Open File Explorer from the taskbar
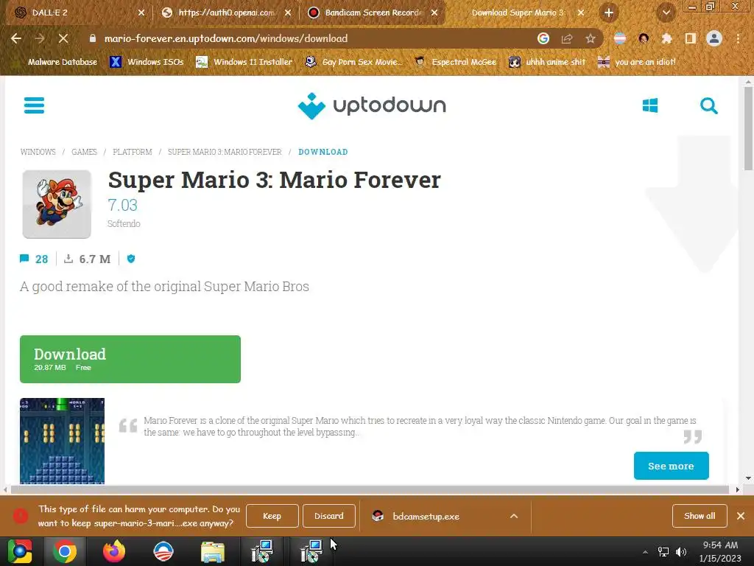This screenshot has width=754, height=566. (x=213, y=551)
